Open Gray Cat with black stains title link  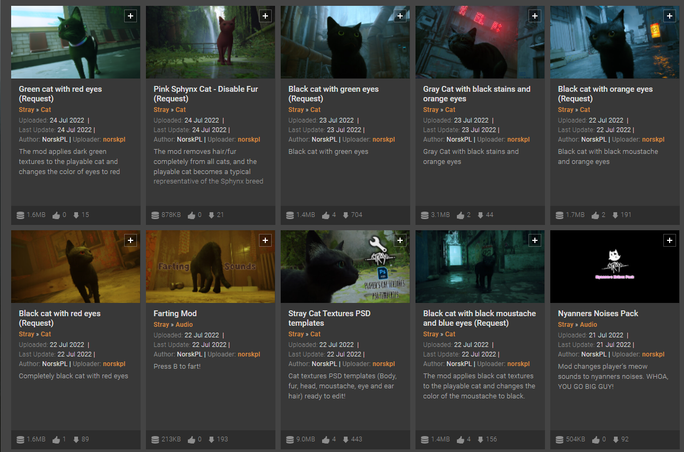[477, 94]
